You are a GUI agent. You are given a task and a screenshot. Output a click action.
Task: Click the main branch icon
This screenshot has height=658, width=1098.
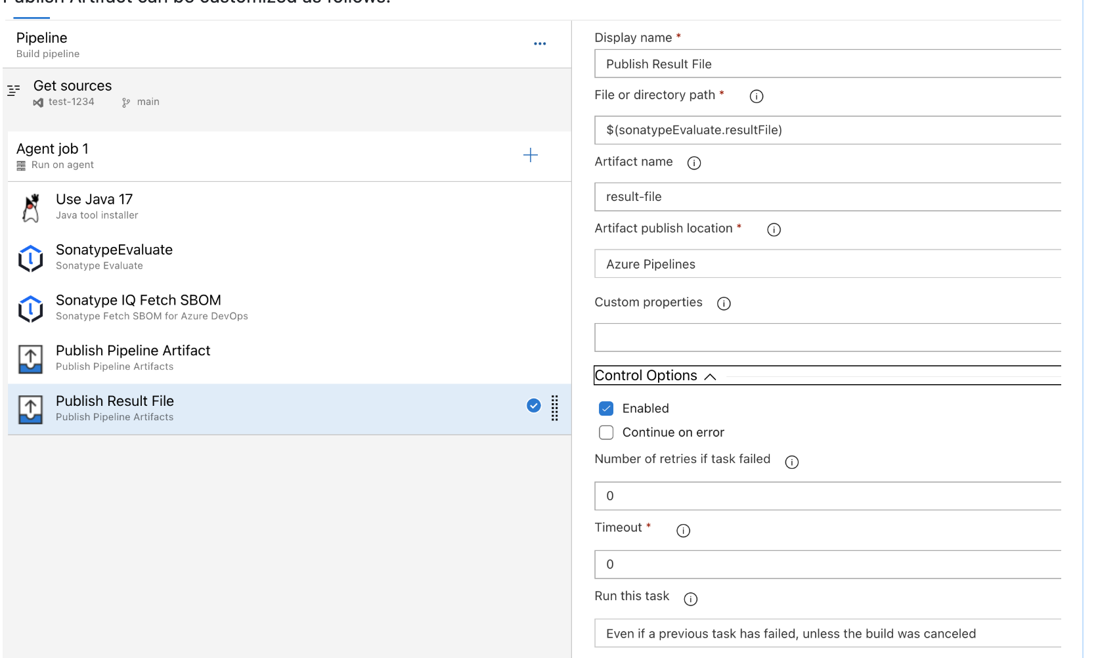point(126,102)
